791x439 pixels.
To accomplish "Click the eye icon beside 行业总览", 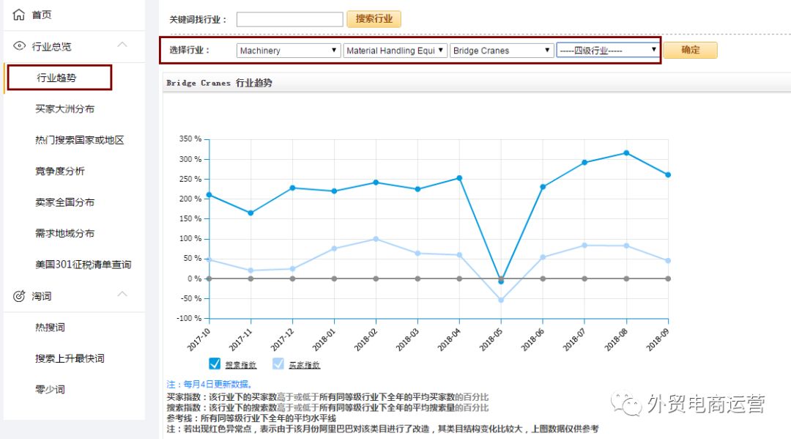I will [x=19, y=46].
